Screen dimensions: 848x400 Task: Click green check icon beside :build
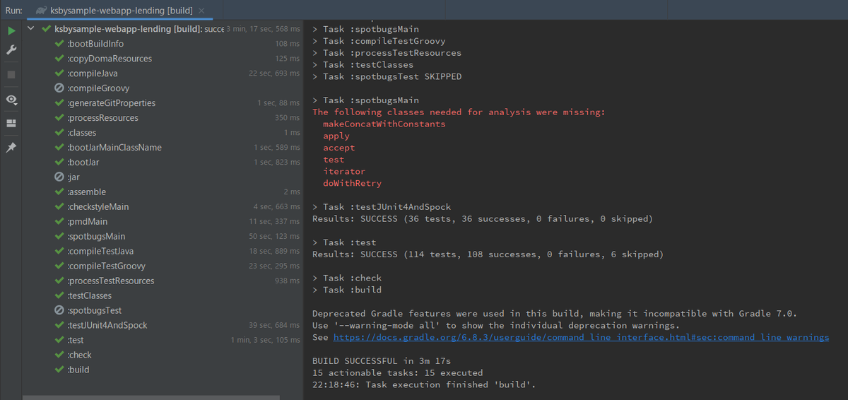click(x=59, y=370)
